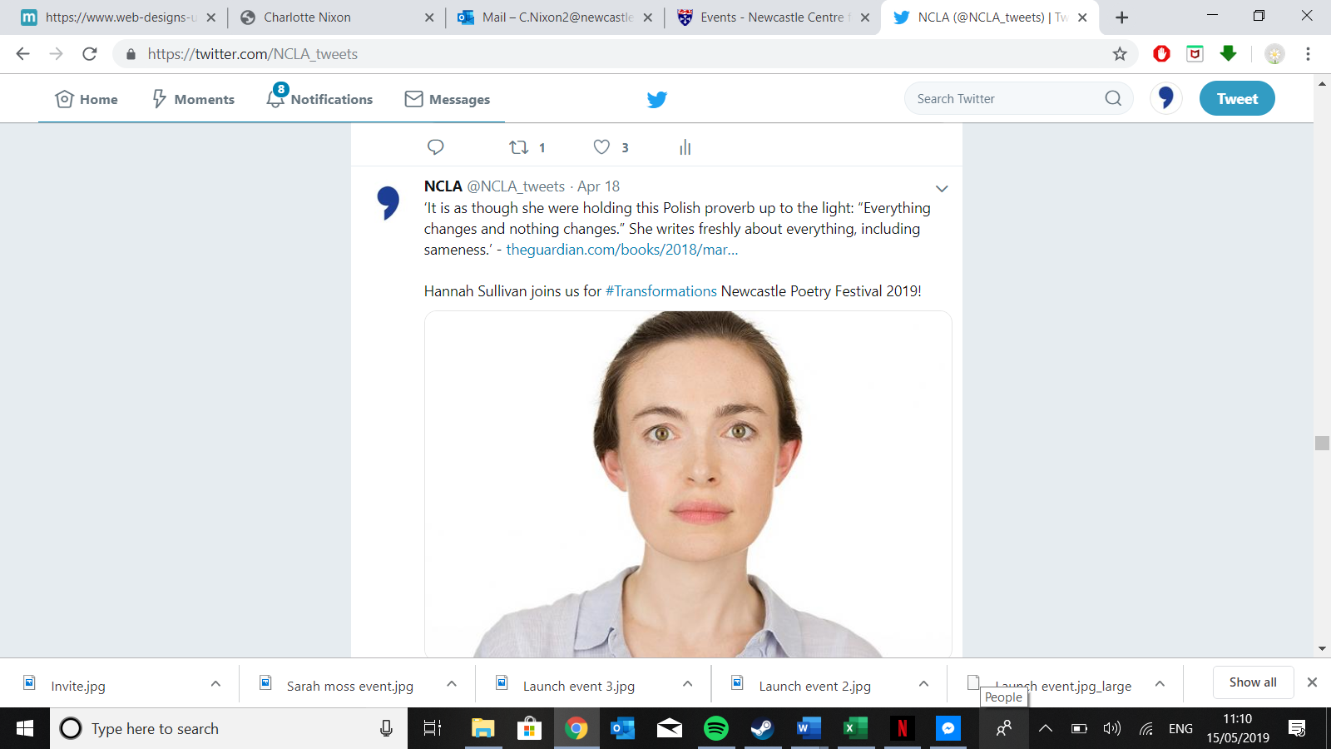Open the theguardian.com books link
The image size is (1331, 749).
pyautogui.click(x=621, y=250)
